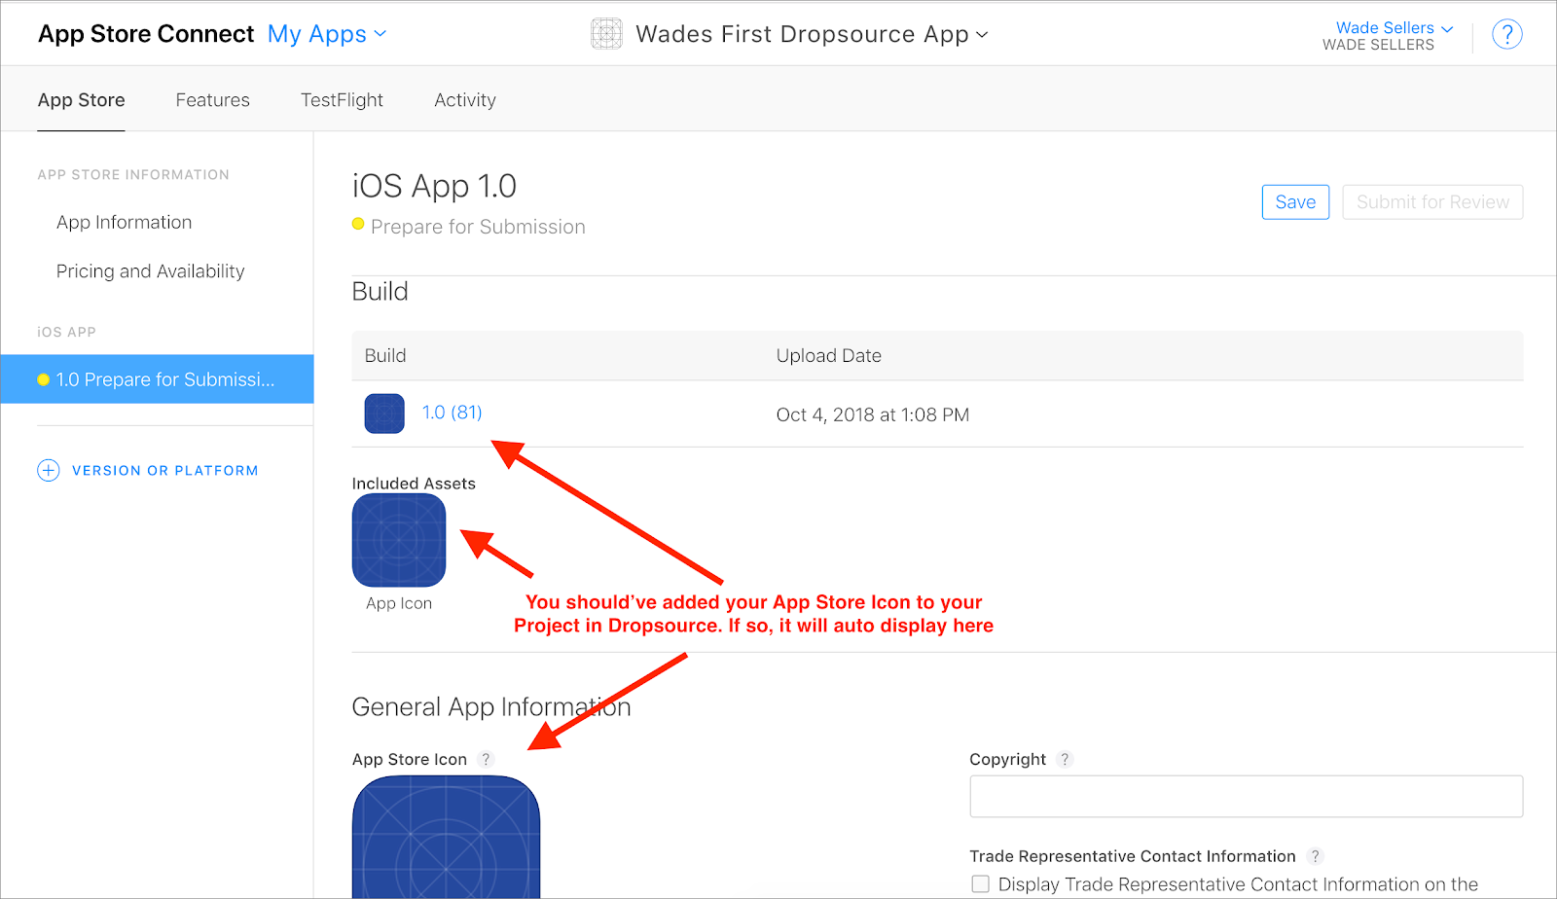
Task: Click the plus icon for Version or Platform
Action: (x=48, y=471)
